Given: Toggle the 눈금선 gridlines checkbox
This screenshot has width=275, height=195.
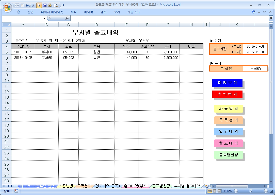Looking at the screenshot, I should [22, 5].
